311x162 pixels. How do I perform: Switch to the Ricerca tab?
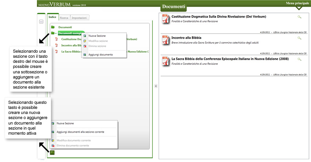point(64,18)
